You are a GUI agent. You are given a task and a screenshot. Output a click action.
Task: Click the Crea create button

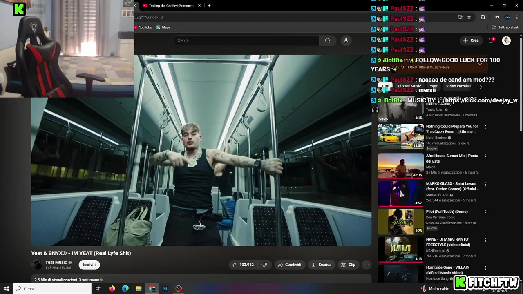point(471,40)
